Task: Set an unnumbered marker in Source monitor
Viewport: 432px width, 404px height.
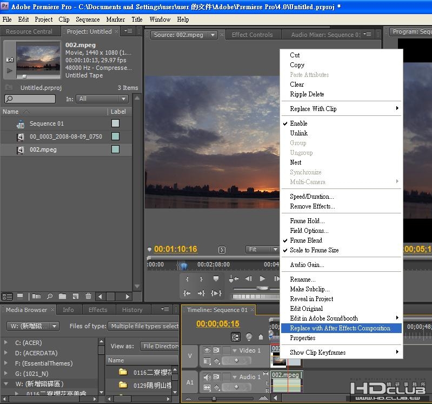Action: pyautogui.click(x=216, y=279)
